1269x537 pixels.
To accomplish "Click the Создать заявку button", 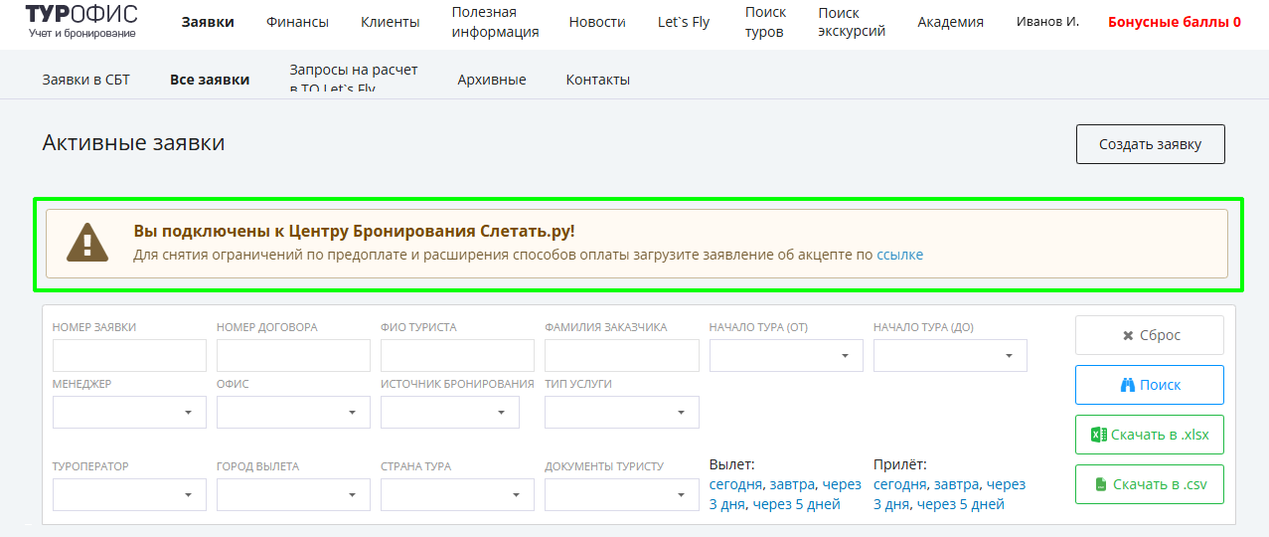I will [1150, 144].
